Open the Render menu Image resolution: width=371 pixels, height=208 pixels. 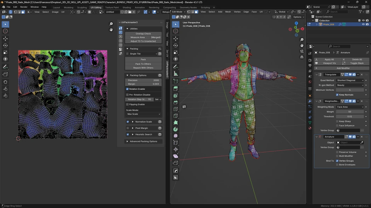point(24,7)
